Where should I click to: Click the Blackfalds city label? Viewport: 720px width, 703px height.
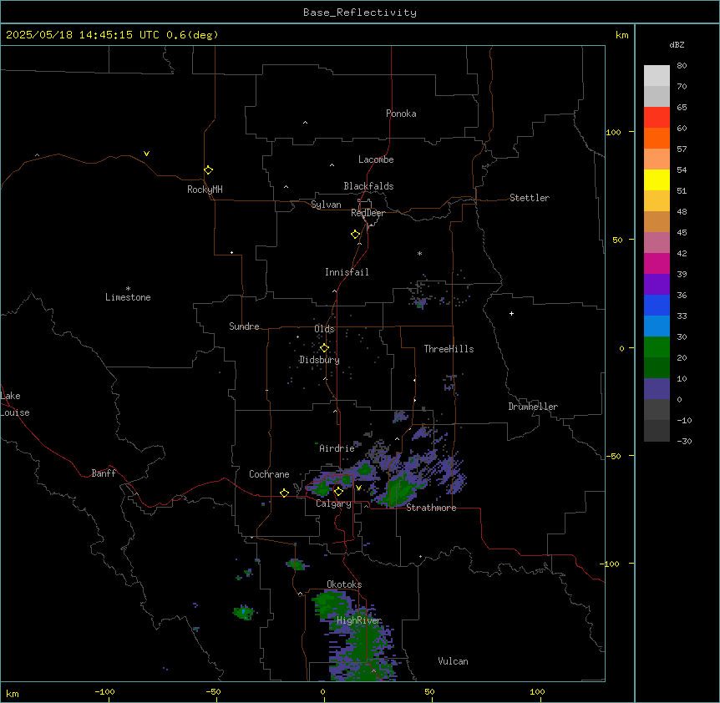coord(368,186)
